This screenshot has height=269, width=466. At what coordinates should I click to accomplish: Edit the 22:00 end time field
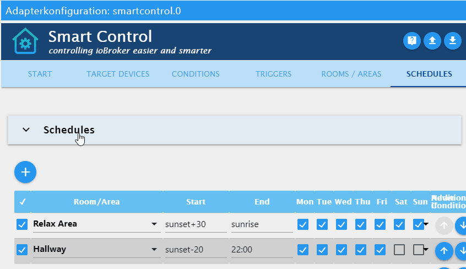point(262,250)
